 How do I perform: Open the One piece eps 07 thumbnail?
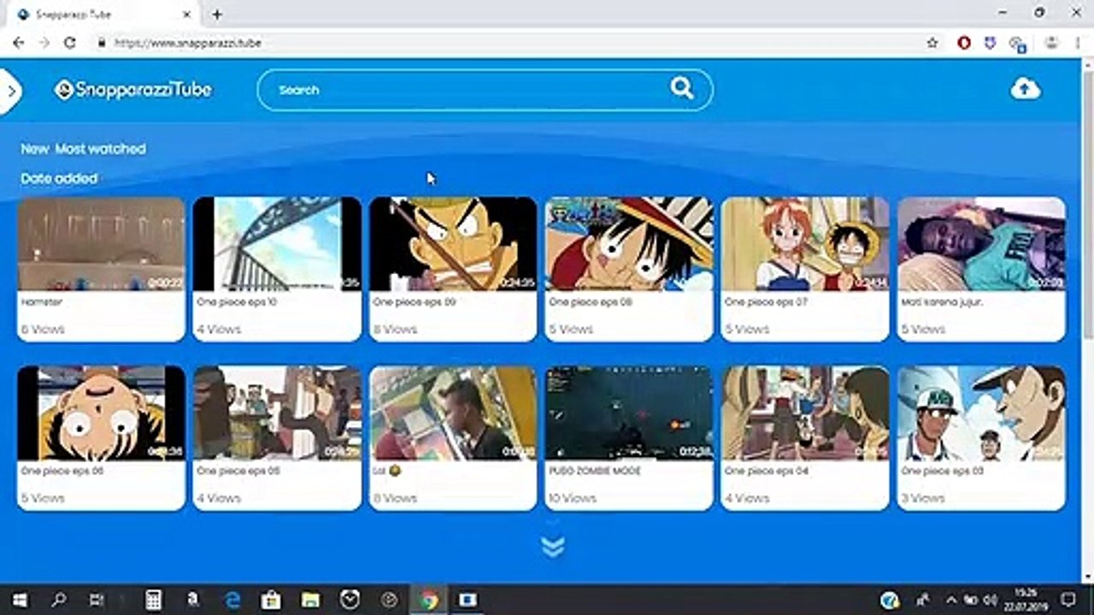[x=805, y=244]
